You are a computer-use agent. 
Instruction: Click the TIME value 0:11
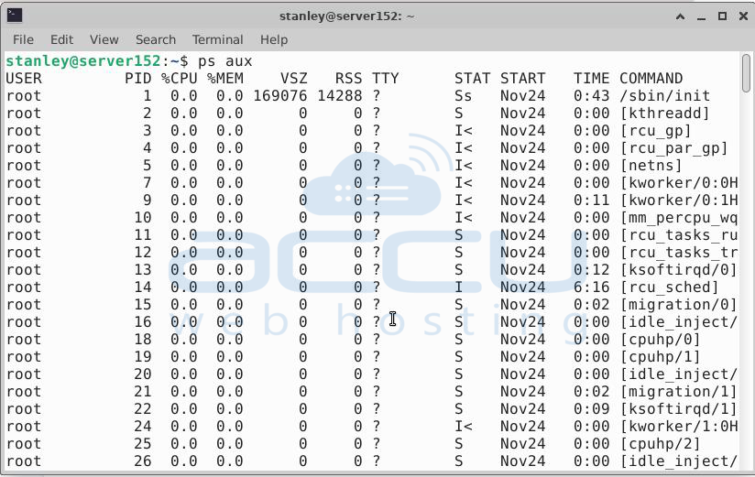(x=591, y=201)
